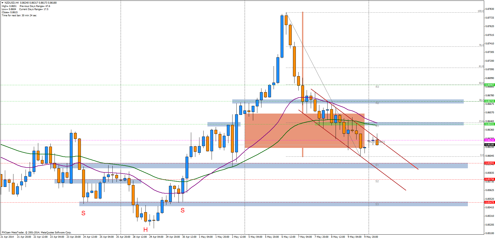Select the right shoulder 'S' label
This screenshot has height=239, width=495.
[x=182, y=210]
